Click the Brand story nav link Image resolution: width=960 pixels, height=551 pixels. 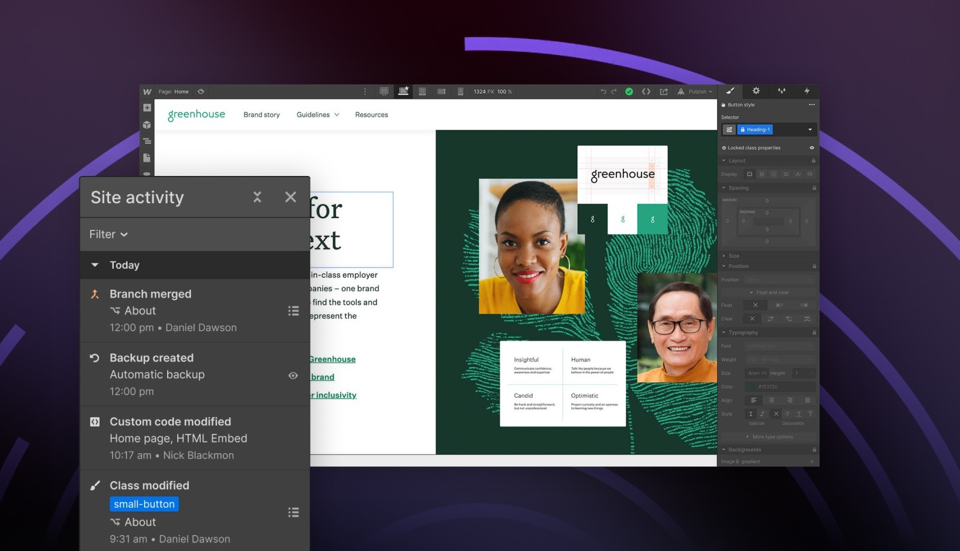coord(261,115)
